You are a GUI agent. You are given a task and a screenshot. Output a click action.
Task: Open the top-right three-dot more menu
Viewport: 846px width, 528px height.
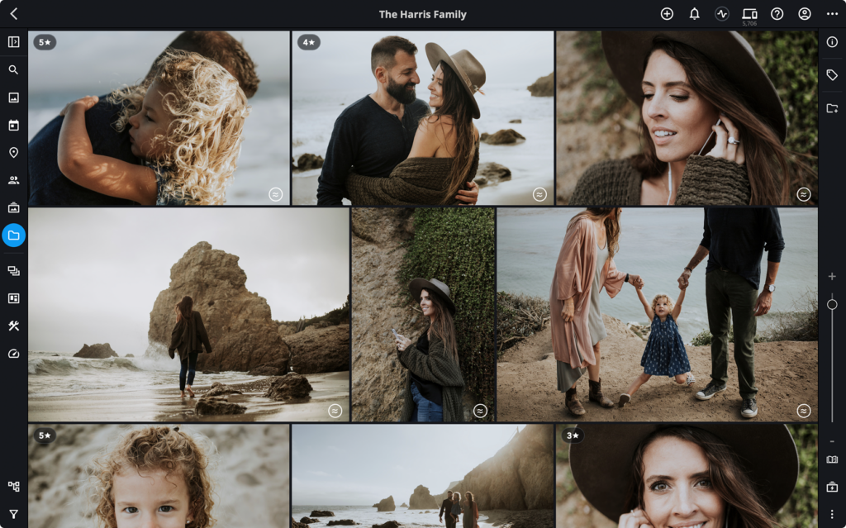(832, 14)
